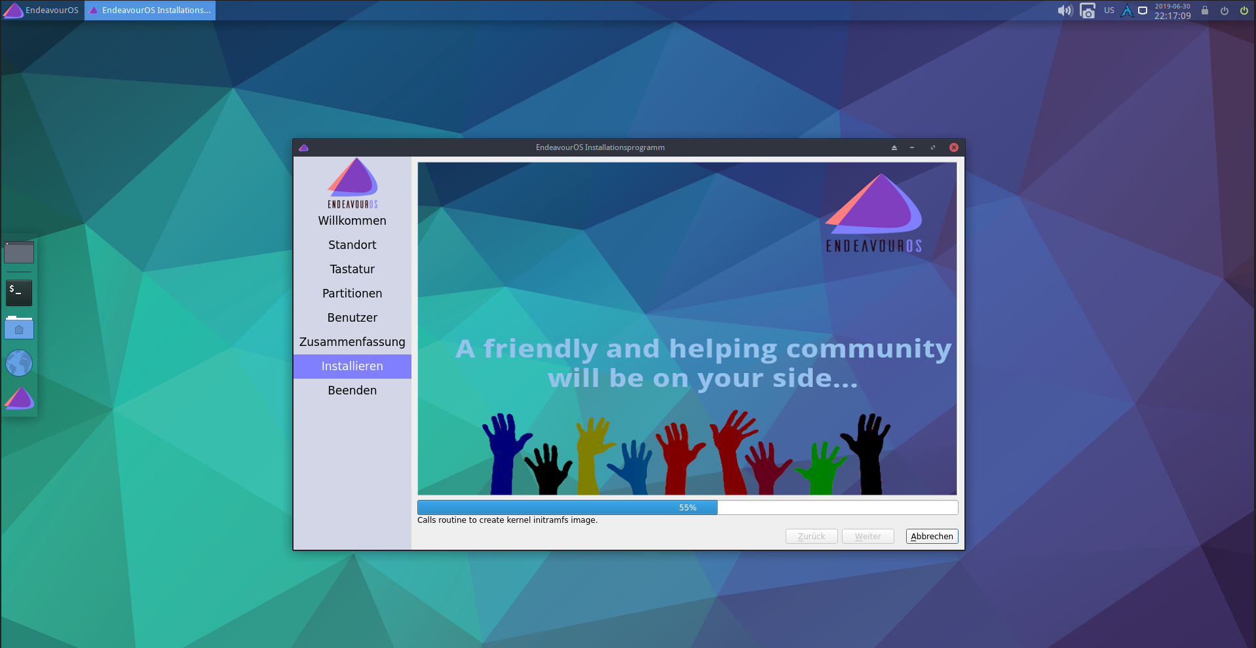
Task: Click the EndeavourOS logo in the slideshow
Action: 874,213
